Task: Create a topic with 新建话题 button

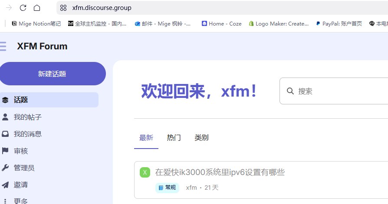Action: 52,74
